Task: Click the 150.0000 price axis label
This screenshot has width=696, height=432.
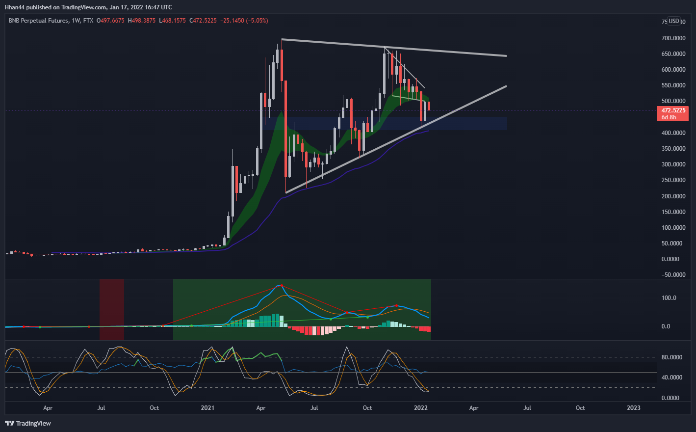Action: (673, 212)
